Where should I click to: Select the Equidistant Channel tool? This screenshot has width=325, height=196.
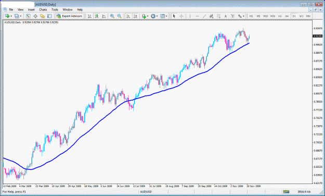coord(211,16)
